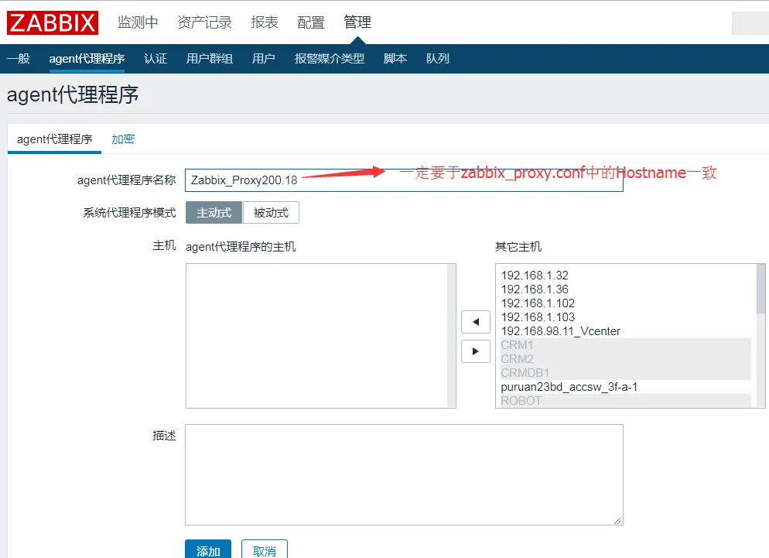
Task: Open the 资产记录 top menu
Action: 204,22
